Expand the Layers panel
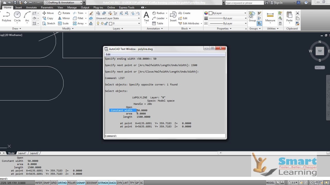 click(x=118, y=29)
